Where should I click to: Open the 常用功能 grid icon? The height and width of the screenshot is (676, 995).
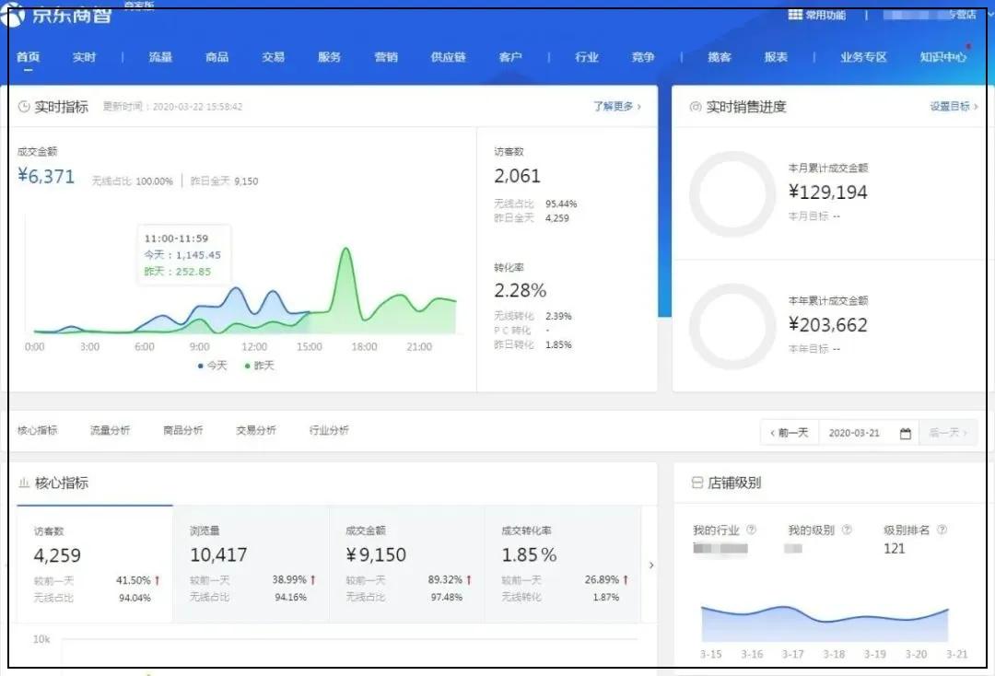pyautogui.click(x=793, y=15)
